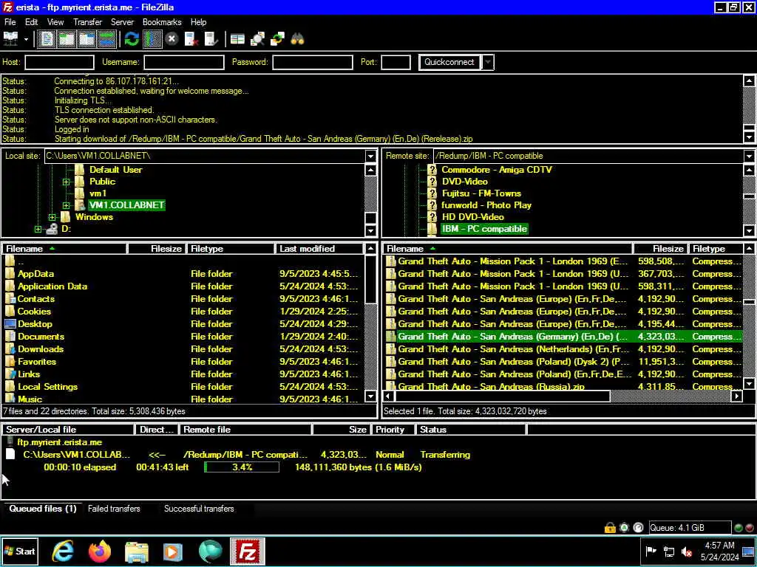
Task: Select Default User folder in local tree
Action: point(115,170)
